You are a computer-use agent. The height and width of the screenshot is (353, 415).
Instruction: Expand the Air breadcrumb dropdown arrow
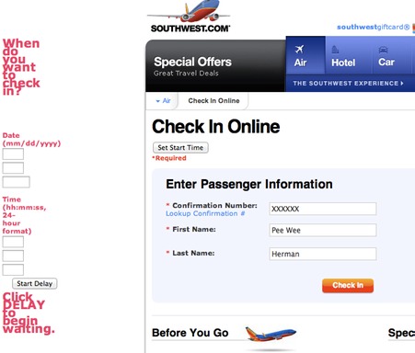[x=157, y=101]
